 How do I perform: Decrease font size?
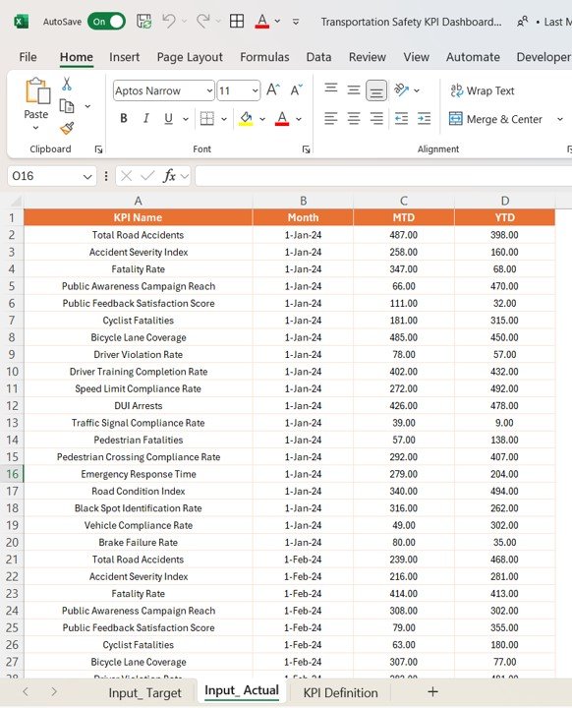click(296, 90)
